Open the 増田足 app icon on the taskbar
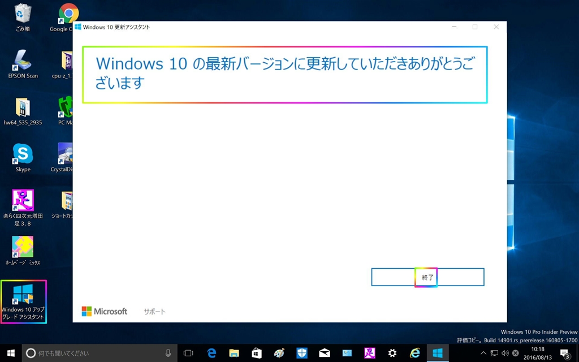This screenshot has width=579, height=362. (370, 353)
